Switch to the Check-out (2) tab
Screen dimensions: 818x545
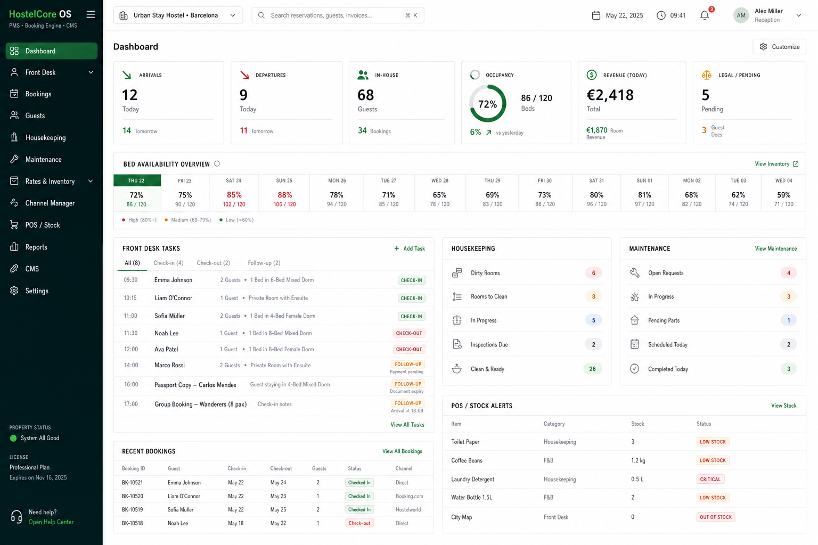(214, 263)
